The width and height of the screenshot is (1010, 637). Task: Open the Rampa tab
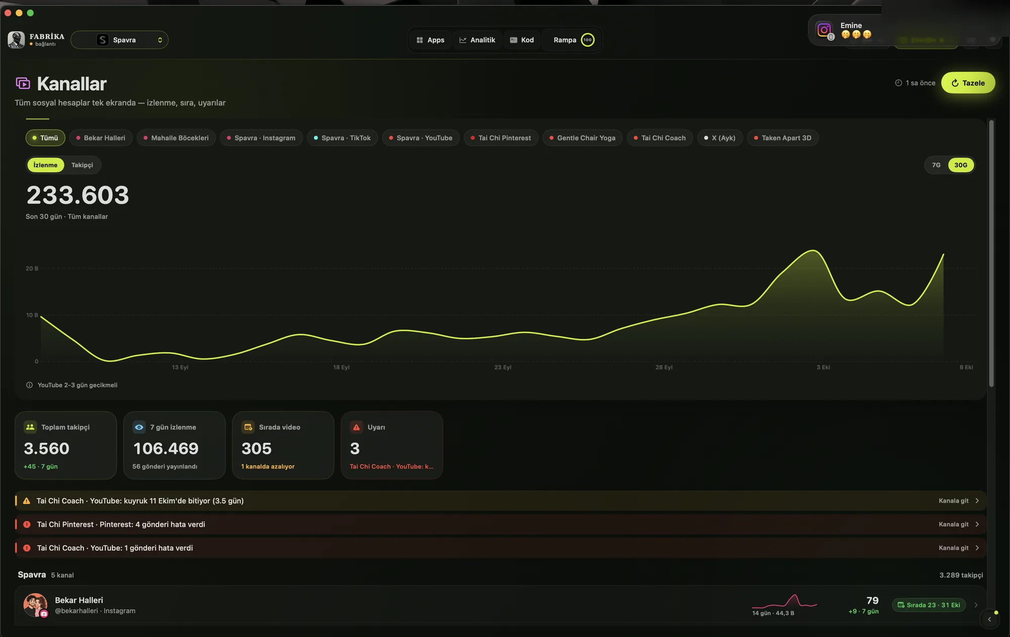point(573,40)
